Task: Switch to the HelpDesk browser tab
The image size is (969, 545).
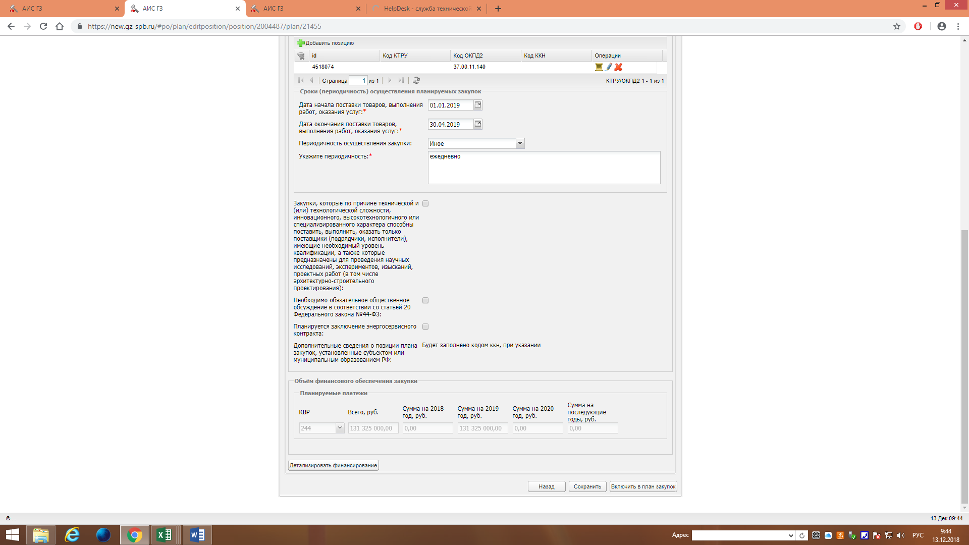Action: (x=426, y=9)
